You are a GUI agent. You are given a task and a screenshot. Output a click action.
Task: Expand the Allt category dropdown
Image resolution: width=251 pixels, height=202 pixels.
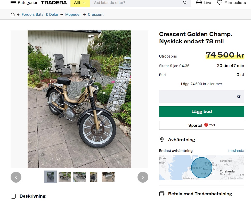click(x=80, y=3)
